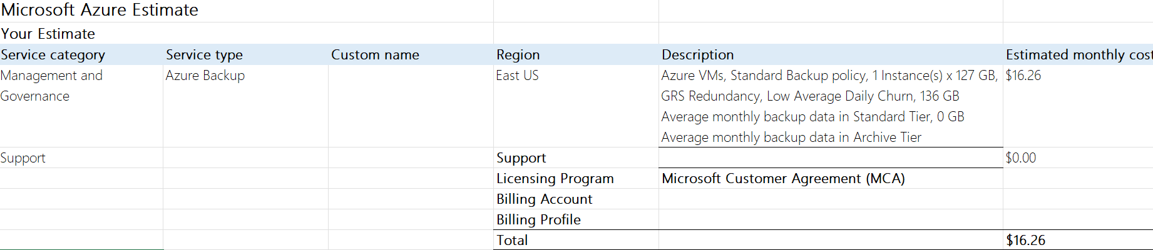Viewport: 1153px width, 250px height.
Task: Click the empty description cell beside Billing Profile
Action: click(831, 219)
